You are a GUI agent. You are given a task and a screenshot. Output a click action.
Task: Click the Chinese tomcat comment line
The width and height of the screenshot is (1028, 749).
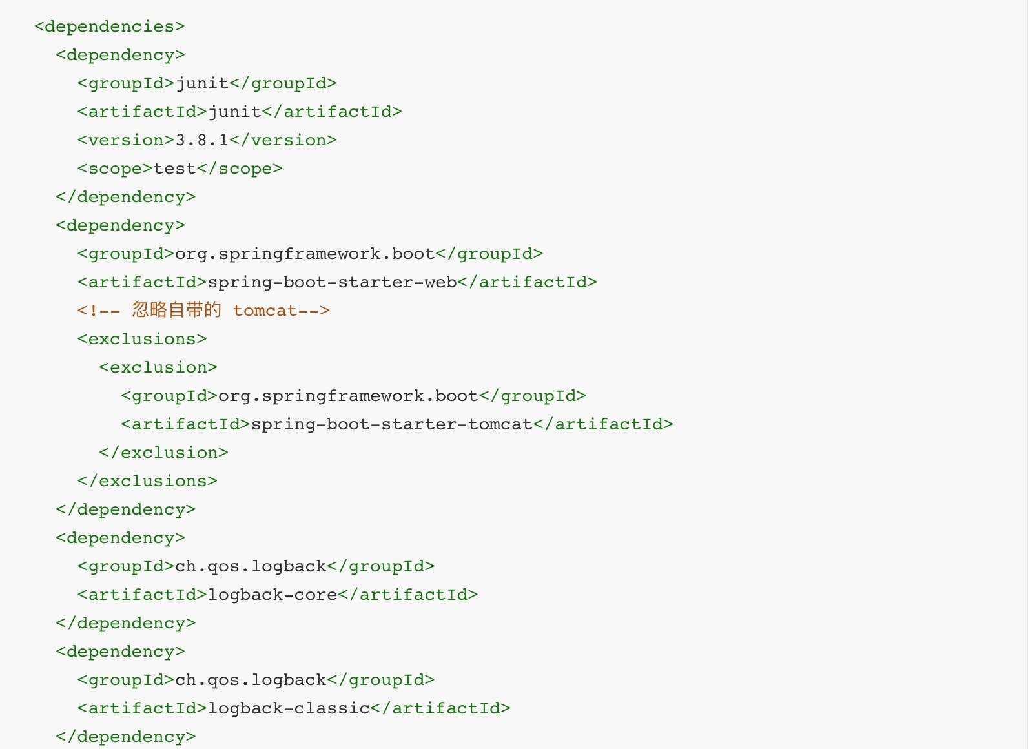tap(203, 311)
